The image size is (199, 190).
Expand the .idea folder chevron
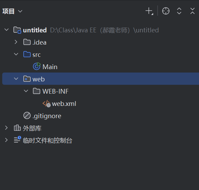coord(16,42)
